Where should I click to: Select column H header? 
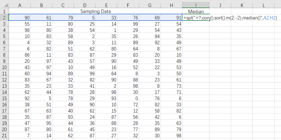coord(171,5)
